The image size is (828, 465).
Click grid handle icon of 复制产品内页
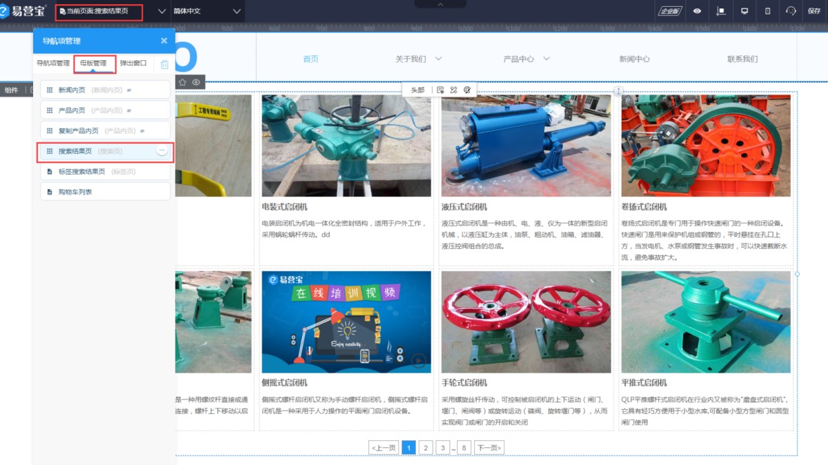(x=50, y=130)
